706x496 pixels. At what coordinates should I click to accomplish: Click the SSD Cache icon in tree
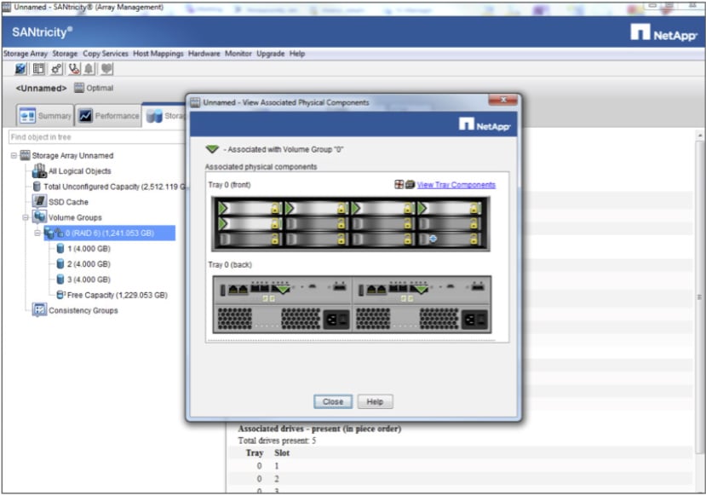coord(40,201)
